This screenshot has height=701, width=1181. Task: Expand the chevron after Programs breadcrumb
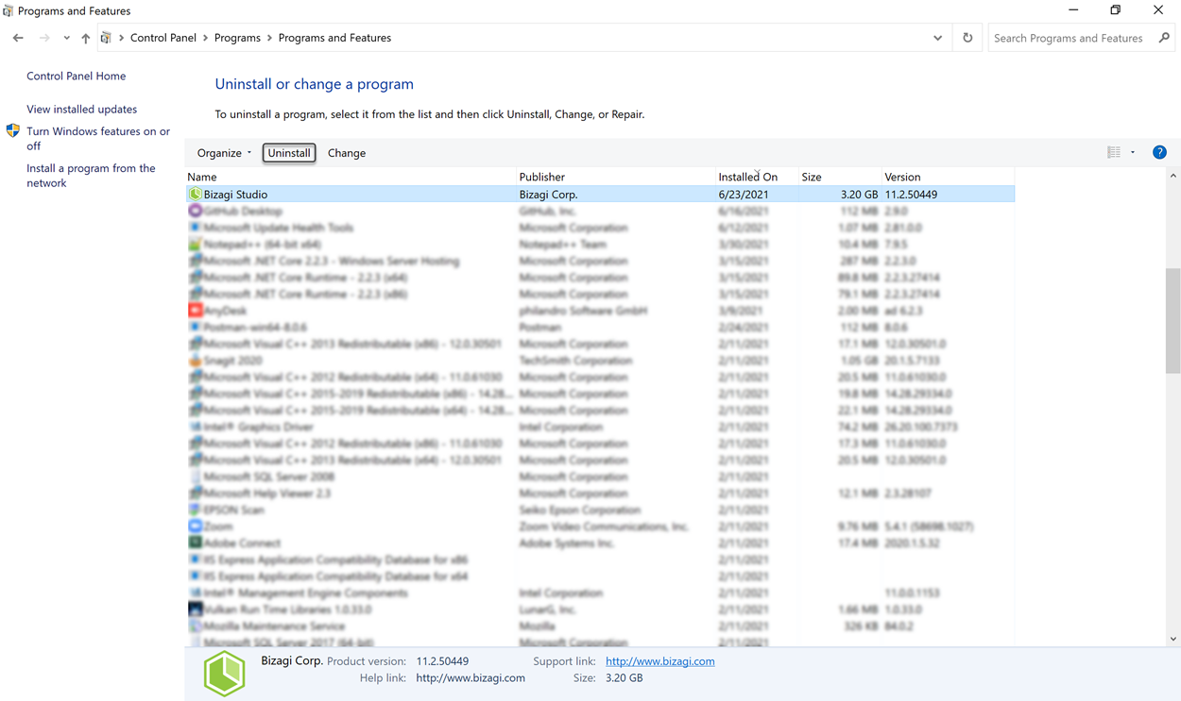(x=269, y=38)
